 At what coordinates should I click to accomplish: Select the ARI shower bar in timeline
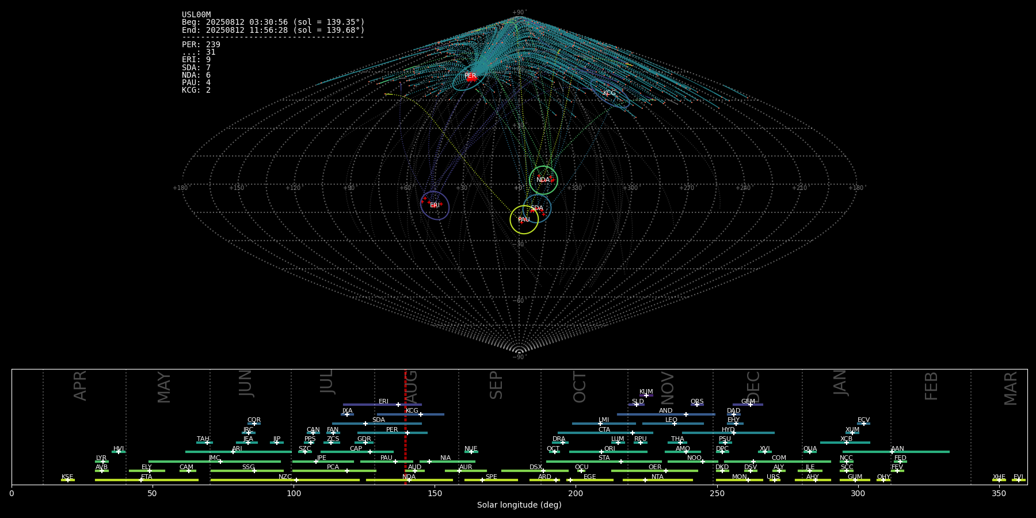point(238,452)
